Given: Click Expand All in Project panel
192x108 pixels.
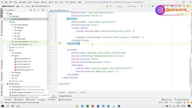Looking at the screenshot, I should 34,10.
